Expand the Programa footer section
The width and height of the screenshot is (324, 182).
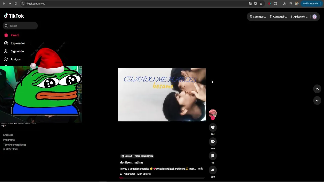click(x=9, y=140)
